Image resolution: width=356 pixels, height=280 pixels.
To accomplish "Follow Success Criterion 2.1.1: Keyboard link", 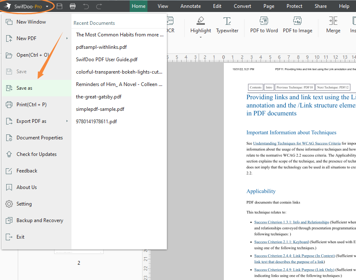I will 281,242.
